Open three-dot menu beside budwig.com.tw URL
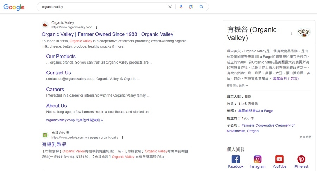Image resolution: width=317 pixels, height=171 pixels. pos(122,138)
